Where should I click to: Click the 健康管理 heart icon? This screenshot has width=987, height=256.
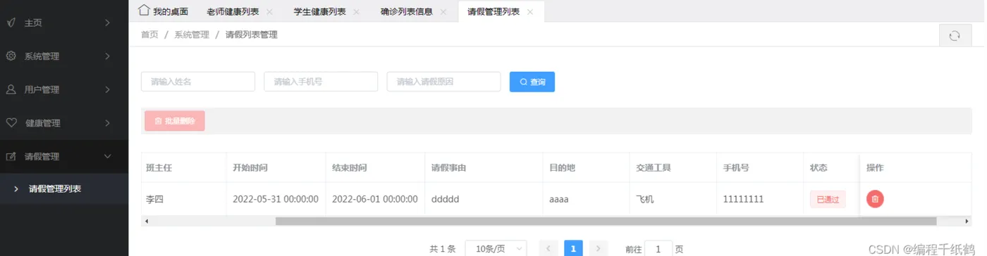point(11,122)
